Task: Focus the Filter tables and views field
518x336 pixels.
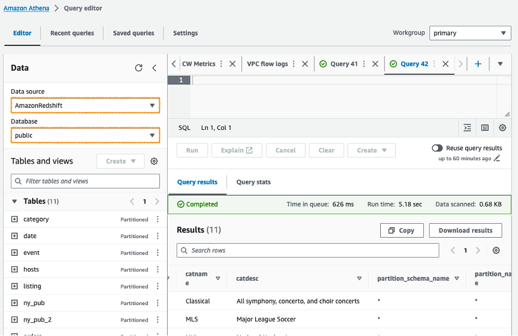Action: tap(85, 181)
